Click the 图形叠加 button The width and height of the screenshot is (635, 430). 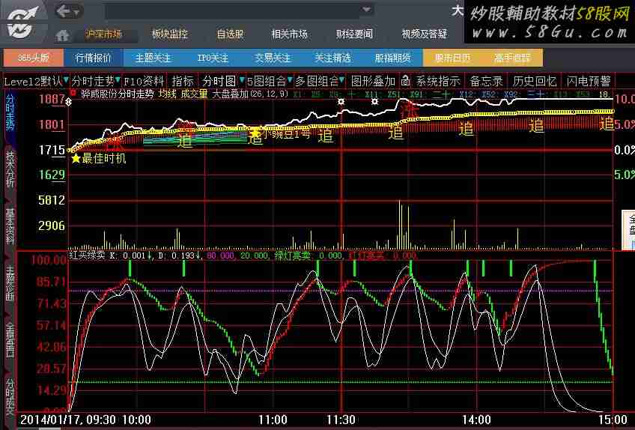373,81
